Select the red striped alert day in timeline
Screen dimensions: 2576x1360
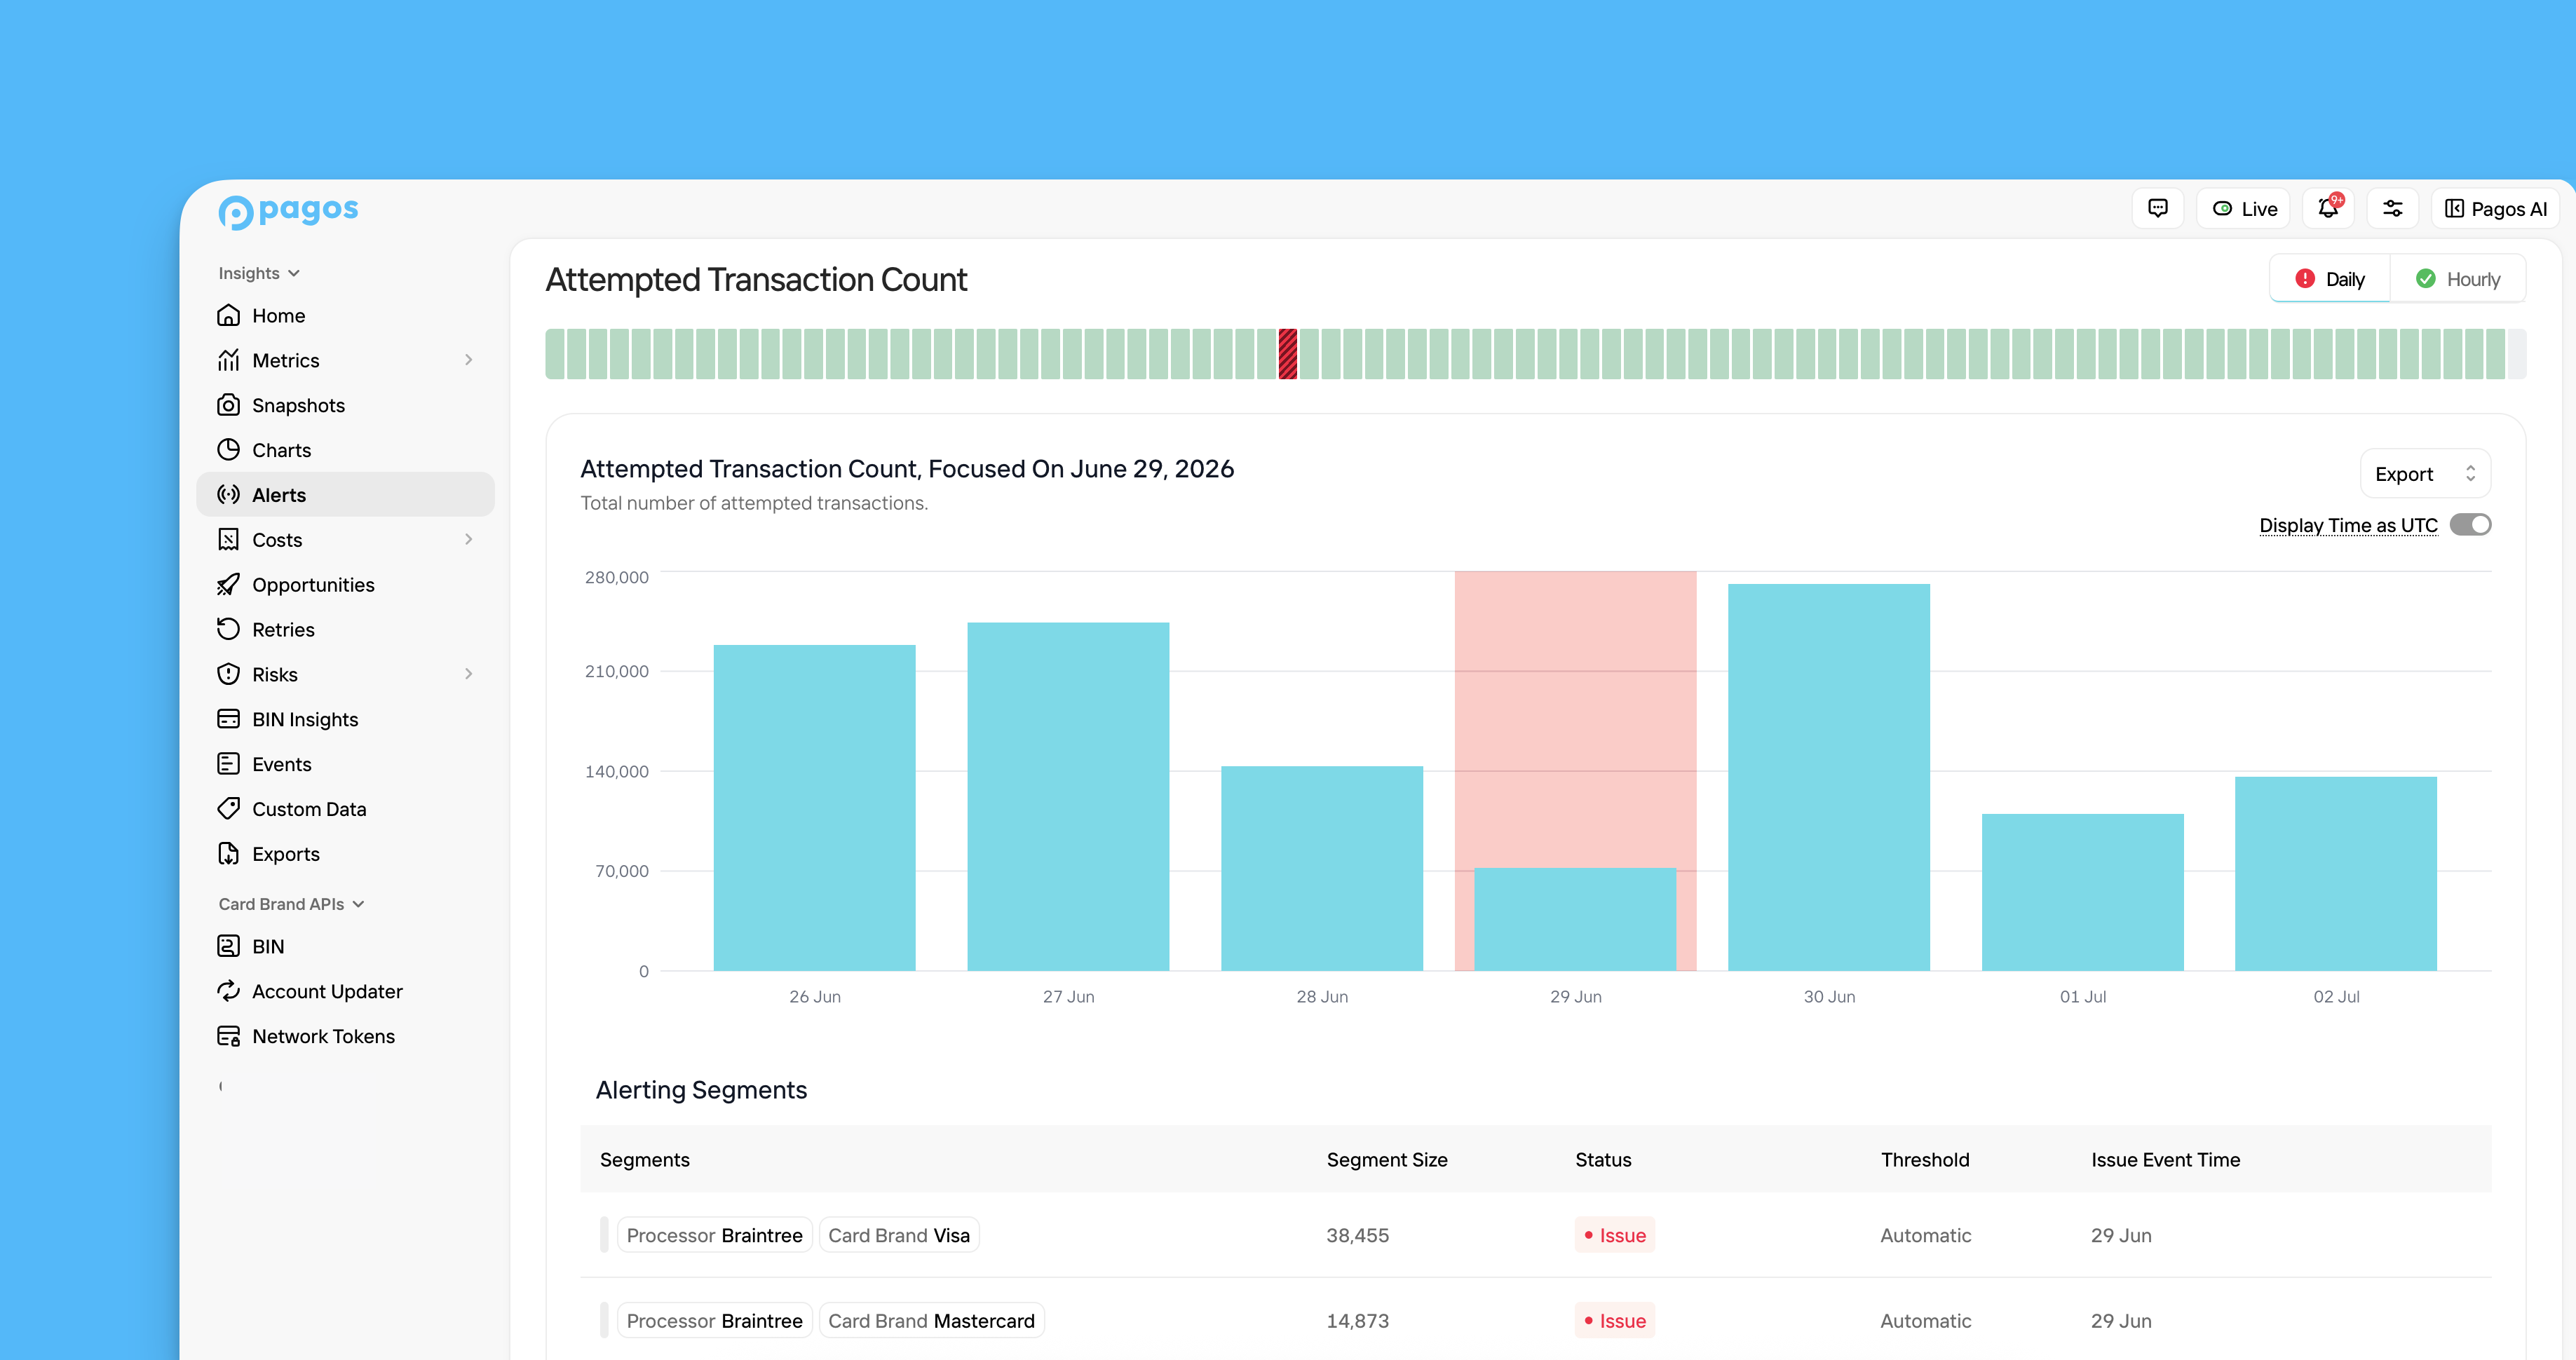pos(1288,354)
